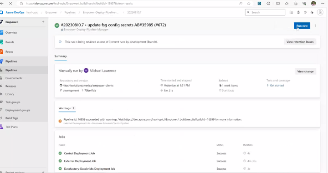Click the 1 work items link
Viewport: 328px width, 173px height.
pyautogui.click(x=230, y=86)
